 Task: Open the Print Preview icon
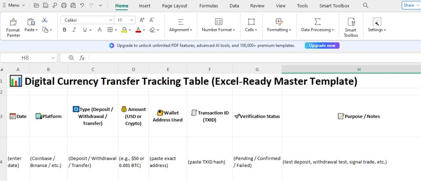[x=73, y=6]
